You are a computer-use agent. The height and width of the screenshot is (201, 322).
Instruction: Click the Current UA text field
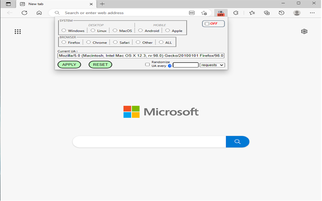point(141,55)
